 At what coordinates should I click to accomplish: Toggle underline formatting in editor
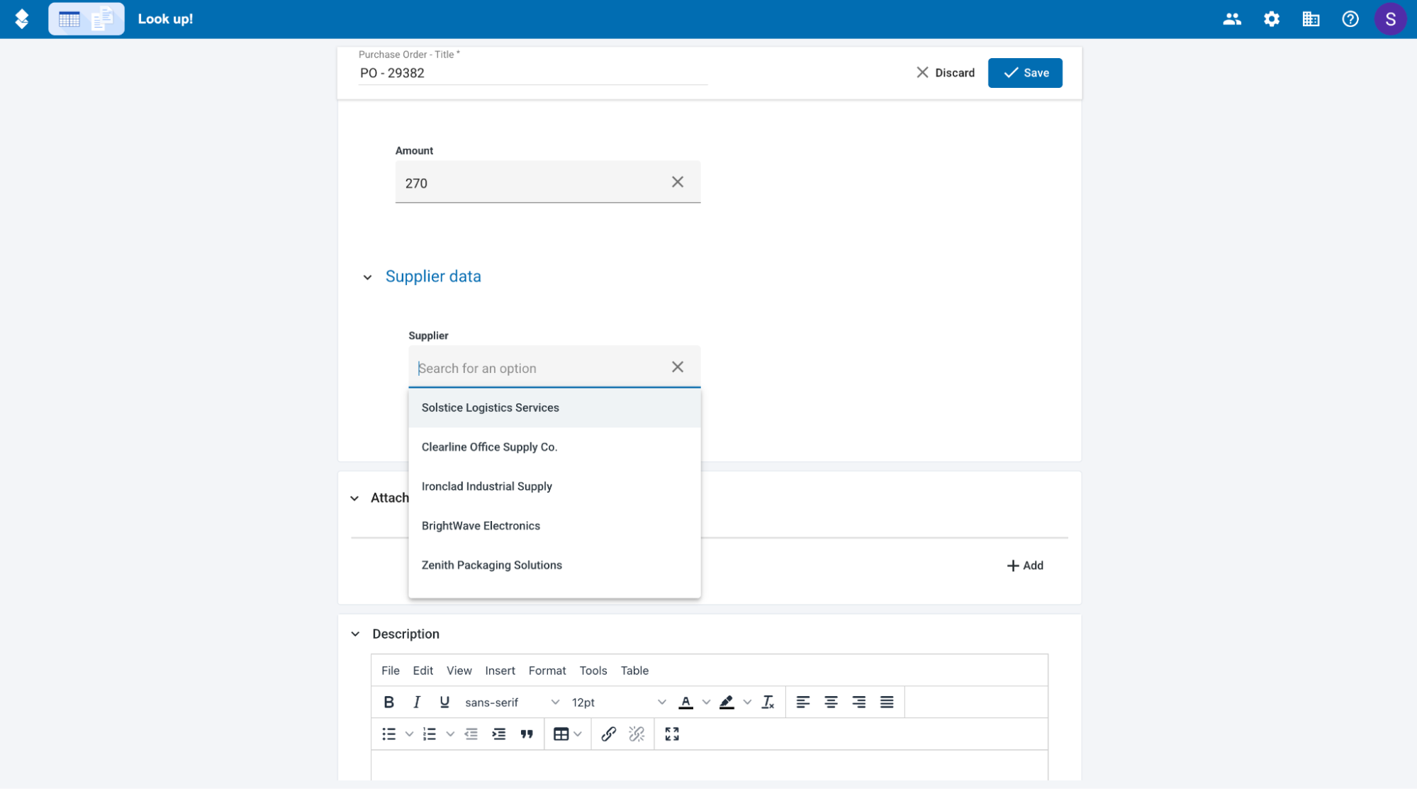[x=444, y=702]
